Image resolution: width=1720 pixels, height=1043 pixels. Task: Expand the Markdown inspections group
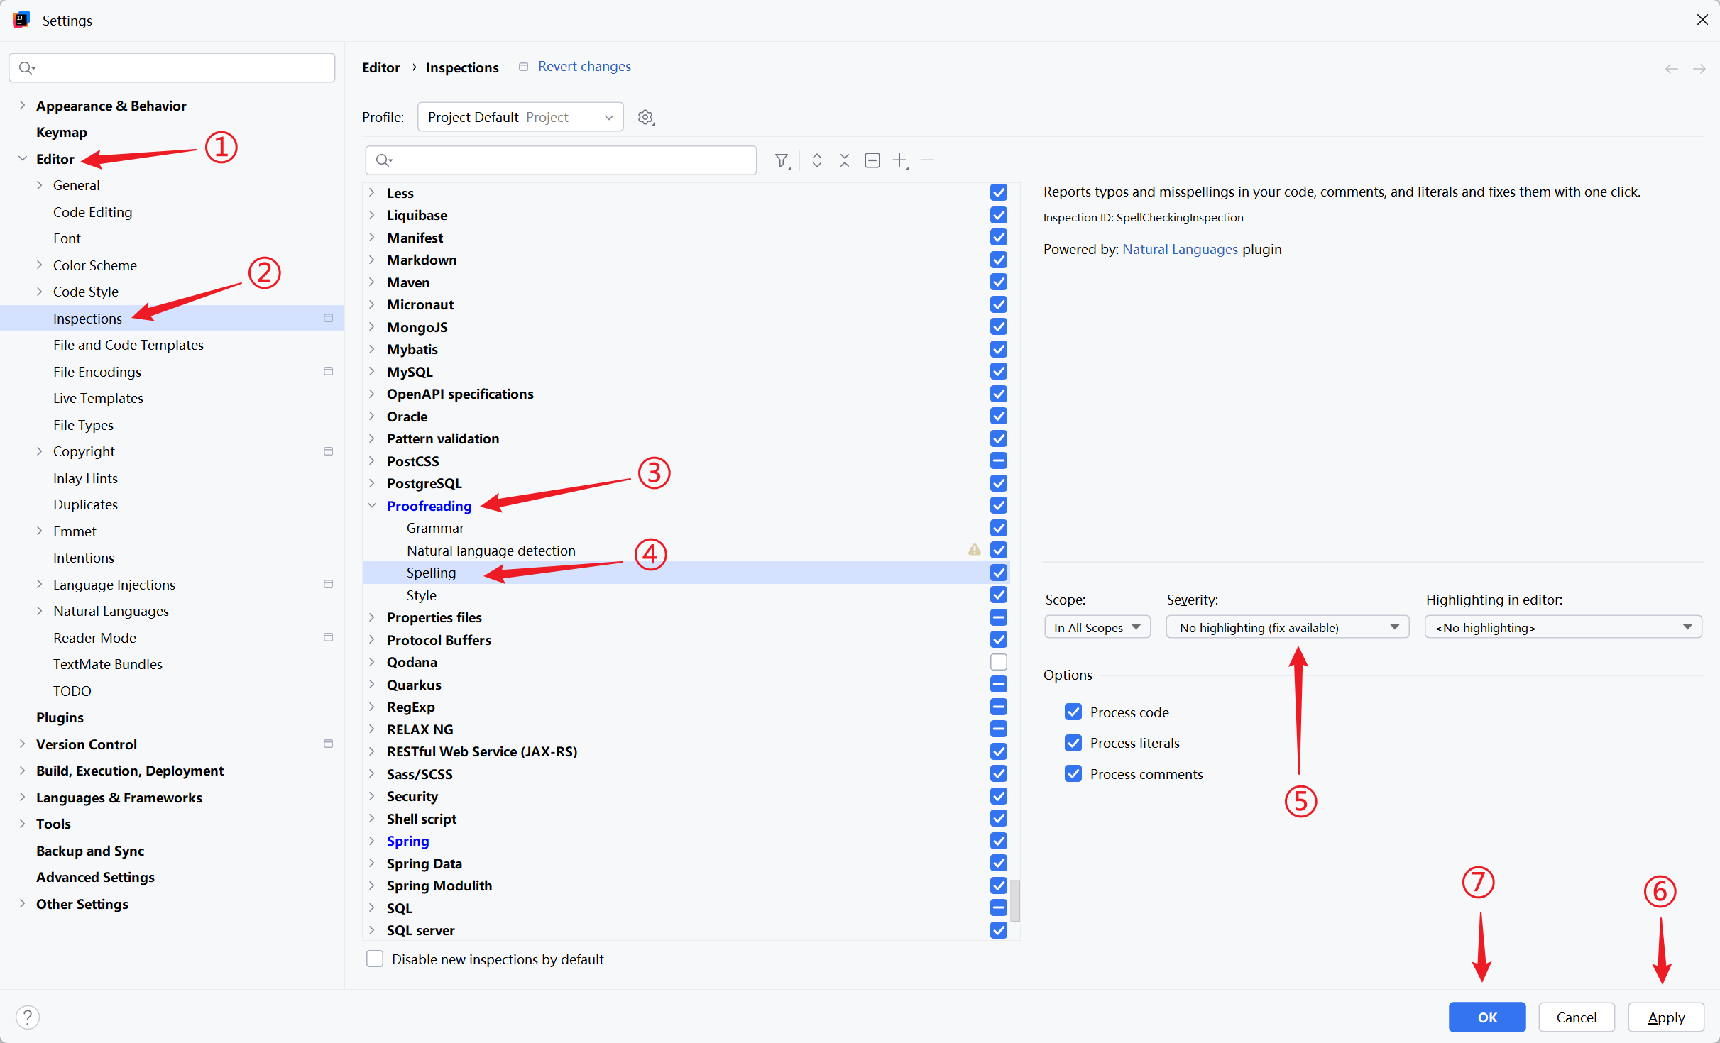(x=372, y=260)
